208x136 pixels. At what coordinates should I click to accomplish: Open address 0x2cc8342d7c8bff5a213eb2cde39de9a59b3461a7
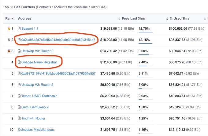pos(58,40)
